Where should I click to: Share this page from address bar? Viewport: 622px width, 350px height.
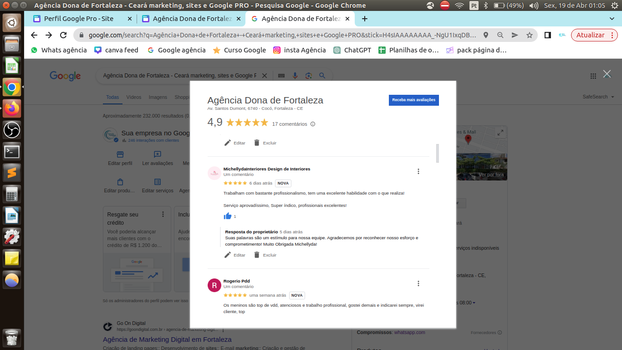click(x=515, y=35)
